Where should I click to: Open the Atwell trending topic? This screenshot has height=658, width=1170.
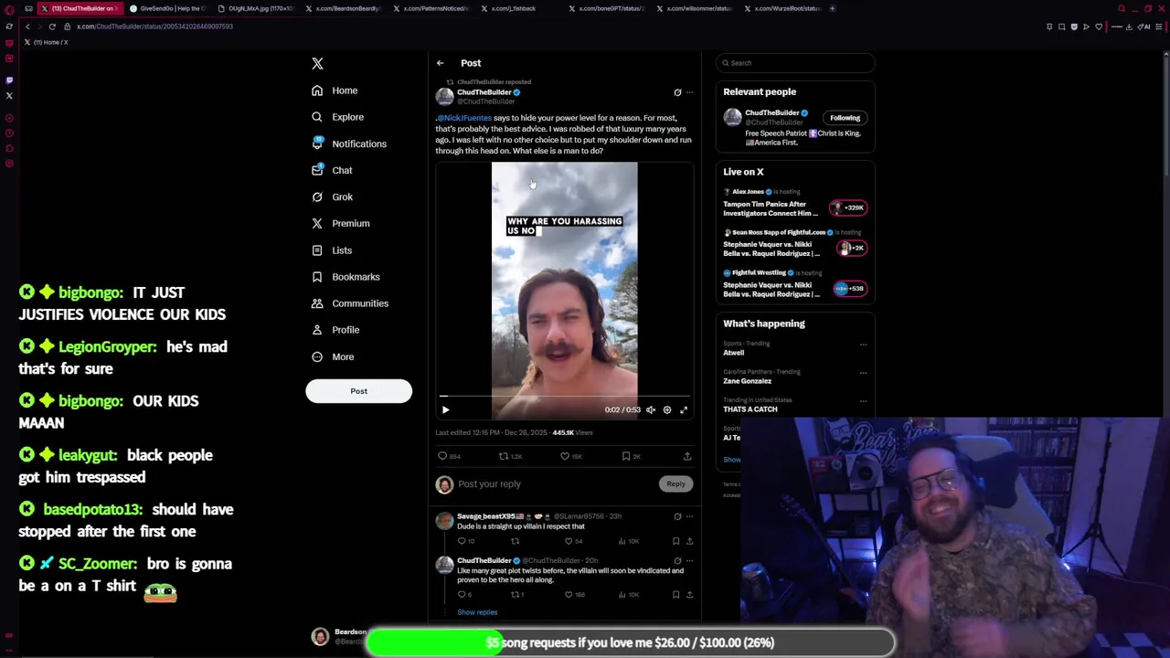(x=733, y=353)
